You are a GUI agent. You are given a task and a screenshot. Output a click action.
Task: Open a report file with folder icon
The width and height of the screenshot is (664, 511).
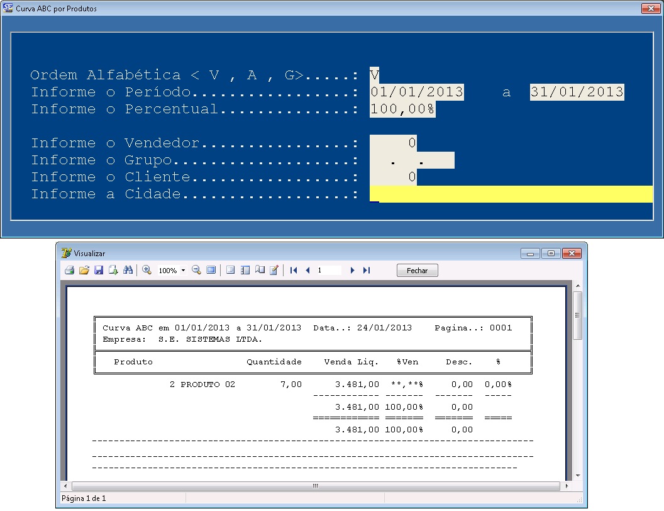click(84, 270)
